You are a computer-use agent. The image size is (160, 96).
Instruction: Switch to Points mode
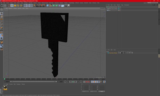(x=2, y=22)
